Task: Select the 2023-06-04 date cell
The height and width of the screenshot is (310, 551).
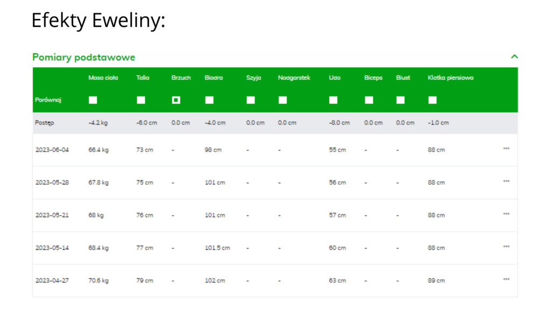Action: pyautogui.click(x=52, y=150)
